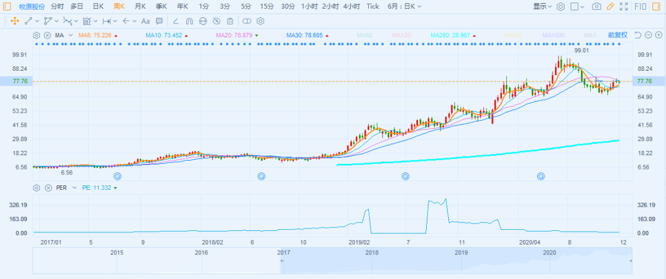Expand the 显示 display dropdown
Viewport: 666px width, 279px height.
542,7
